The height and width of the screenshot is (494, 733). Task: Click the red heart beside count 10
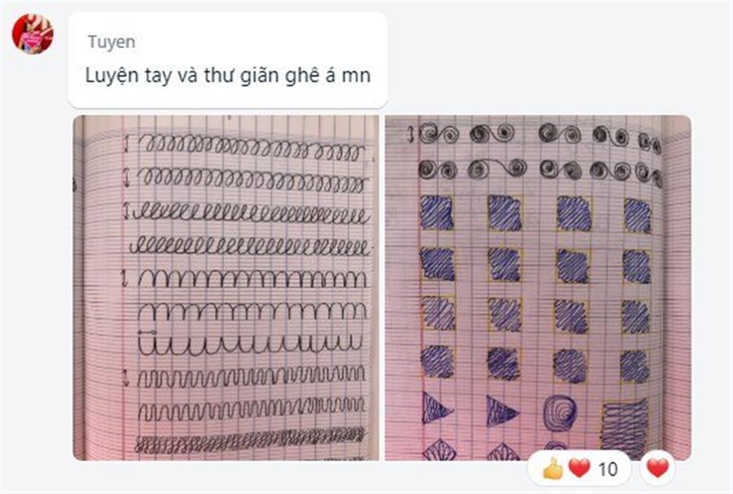pyautogui.click(x=580, y=468)
